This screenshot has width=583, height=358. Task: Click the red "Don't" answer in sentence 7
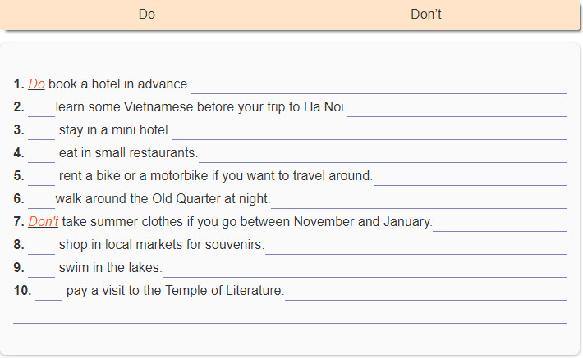pos(44,222)
